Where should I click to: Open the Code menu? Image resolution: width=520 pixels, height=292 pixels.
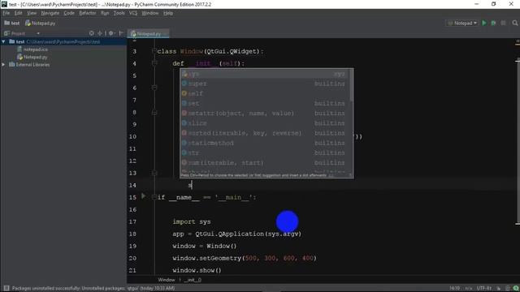(x=69, y=13)
